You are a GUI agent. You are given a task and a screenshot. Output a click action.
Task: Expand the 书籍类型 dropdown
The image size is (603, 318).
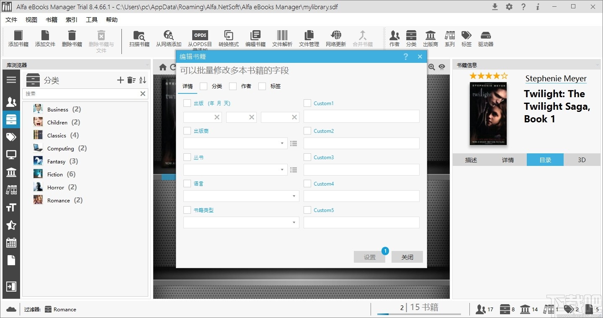pyautogui.click(x=294, y=222)
